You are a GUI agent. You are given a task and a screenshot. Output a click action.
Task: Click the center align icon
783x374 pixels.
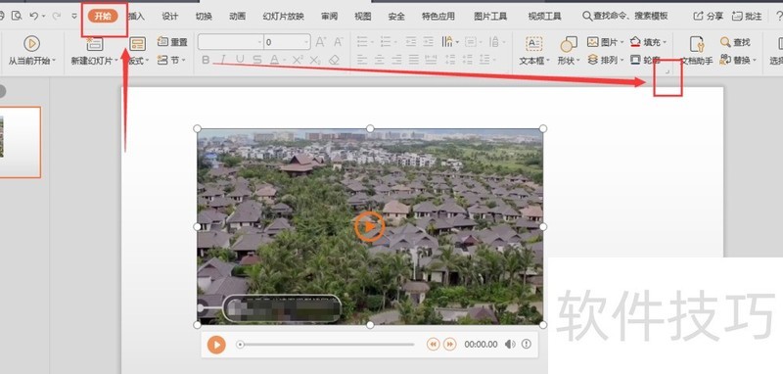pyautogui.click(x=380, y=60)
